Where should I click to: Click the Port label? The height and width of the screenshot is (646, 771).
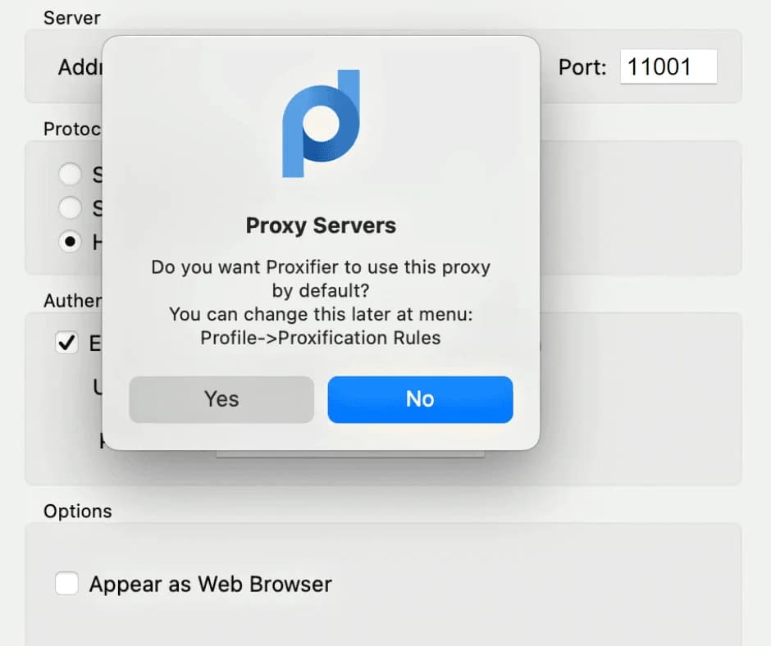[582, 67]
